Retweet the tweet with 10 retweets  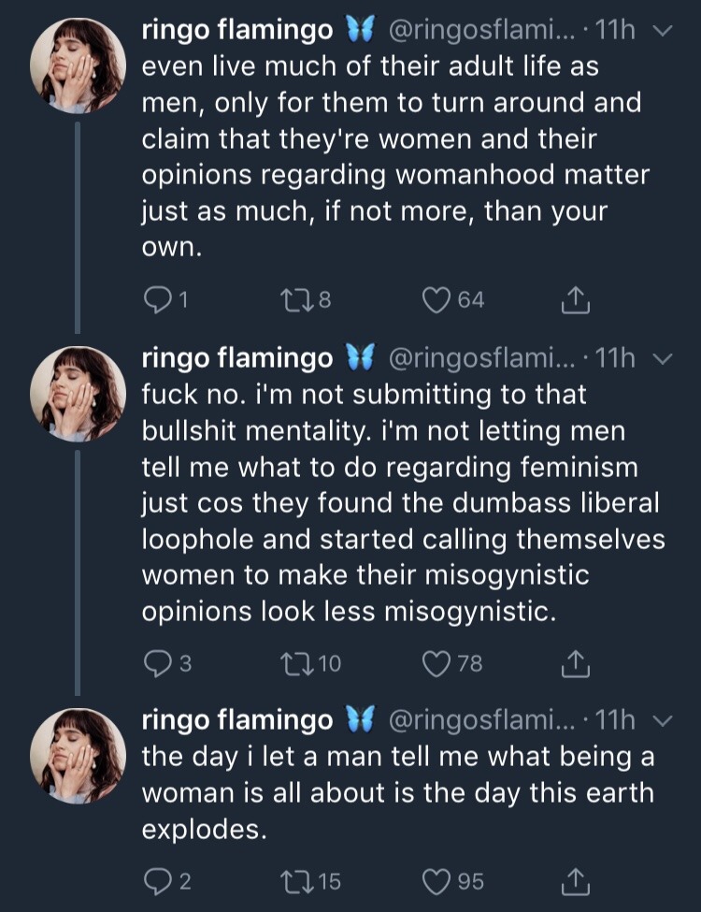click(x=292, y=663)
